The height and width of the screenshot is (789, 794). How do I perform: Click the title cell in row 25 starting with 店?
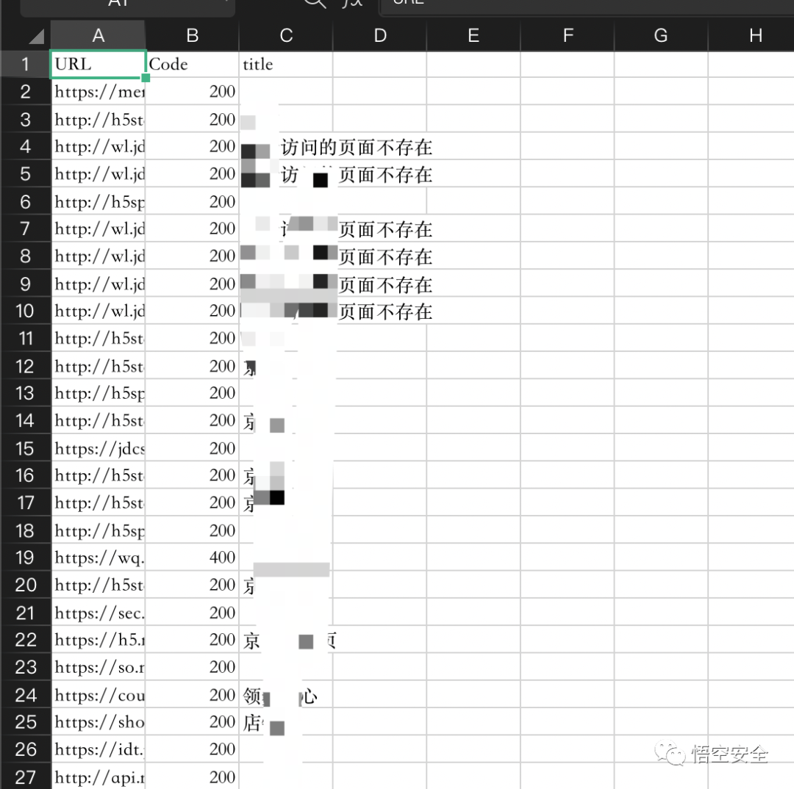click(x=286, y=721)
